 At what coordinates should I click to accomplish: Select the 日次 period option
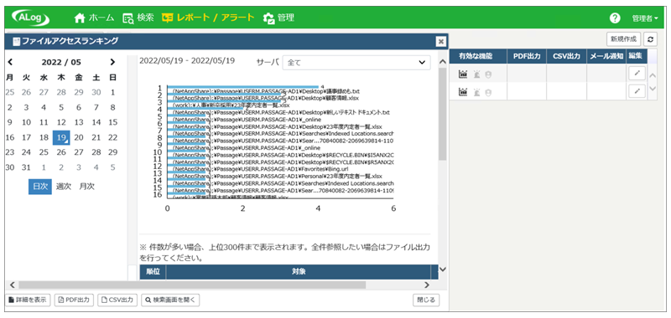40,187
